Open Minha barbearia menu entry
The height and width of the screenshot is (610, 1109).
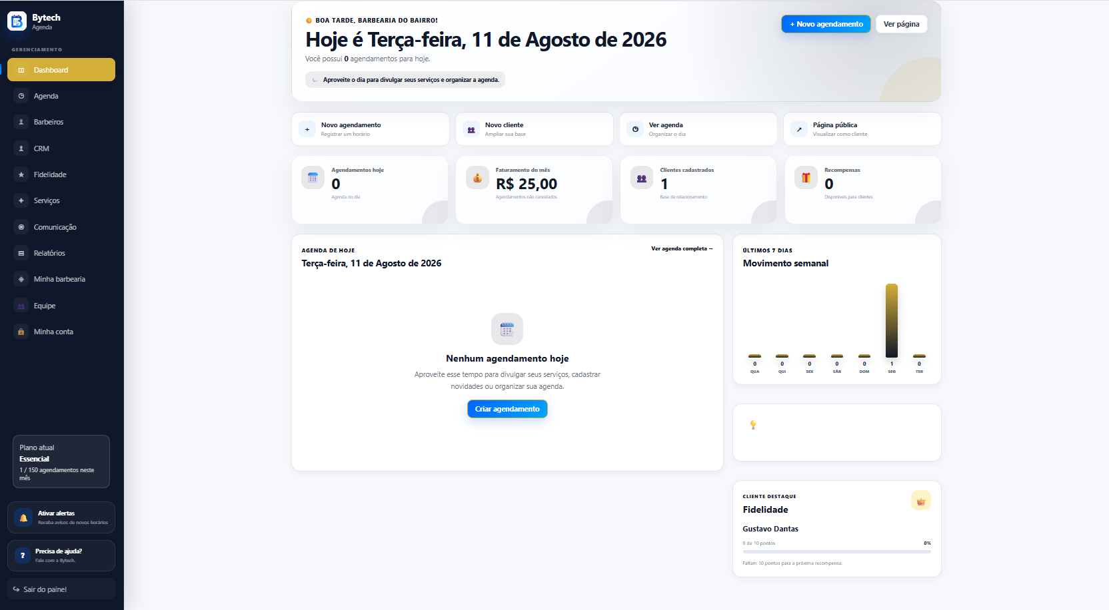[61, 279]
